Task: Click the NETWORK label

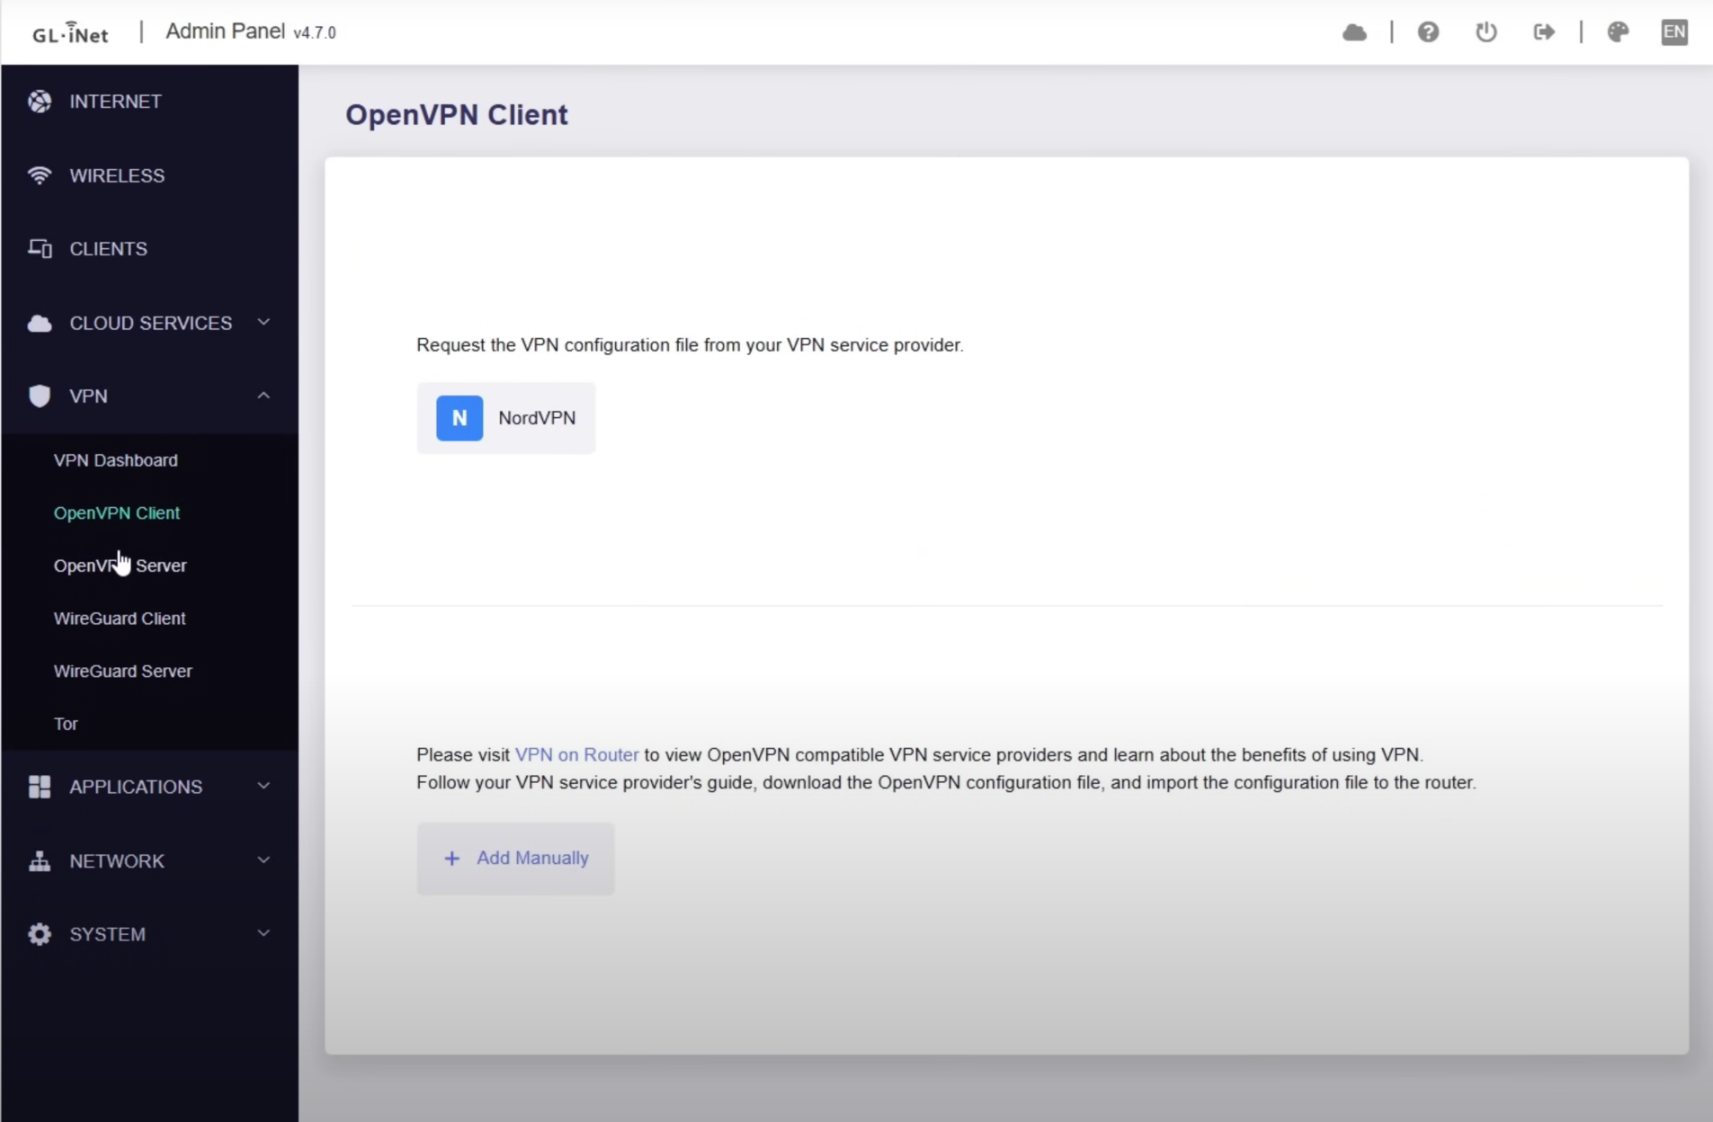Action: [x=117, y=861]
